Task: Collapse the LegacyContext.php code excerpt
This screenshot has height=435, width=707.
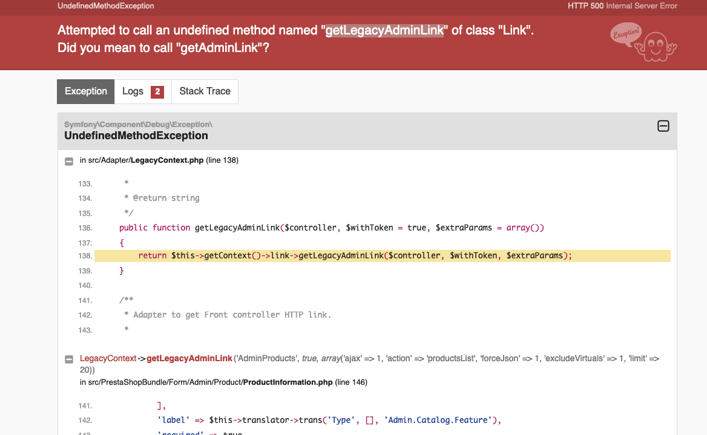Action: point(69,161)
